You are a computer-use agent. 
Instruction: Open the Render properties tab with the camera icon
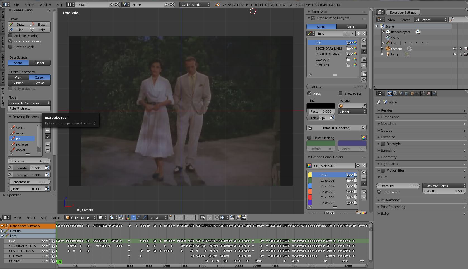click(390, 93)
